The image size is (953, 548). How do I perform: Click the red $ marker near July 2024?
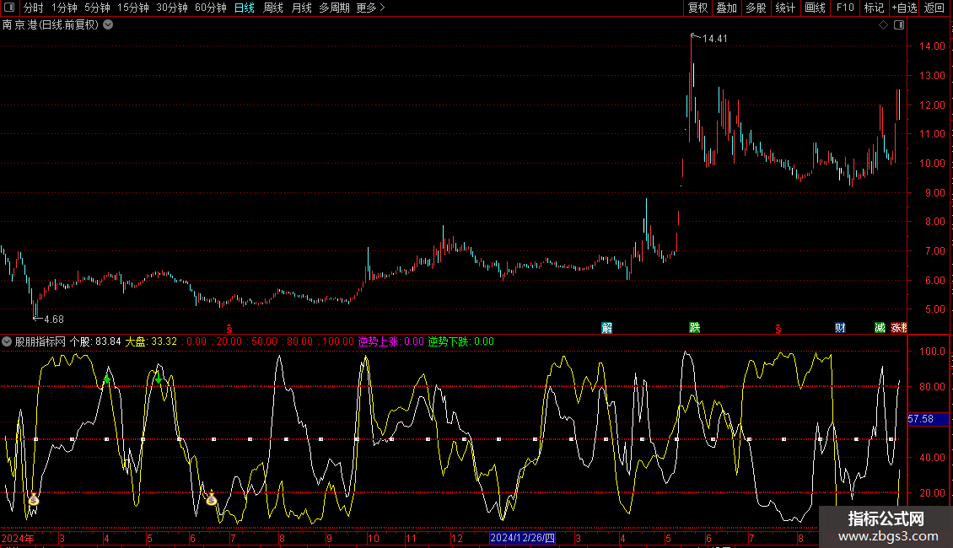[229, 329]
